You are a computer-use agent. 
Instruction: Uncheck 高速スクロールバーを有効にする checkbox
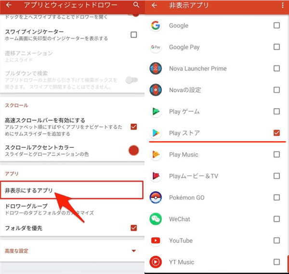point(133,127)
